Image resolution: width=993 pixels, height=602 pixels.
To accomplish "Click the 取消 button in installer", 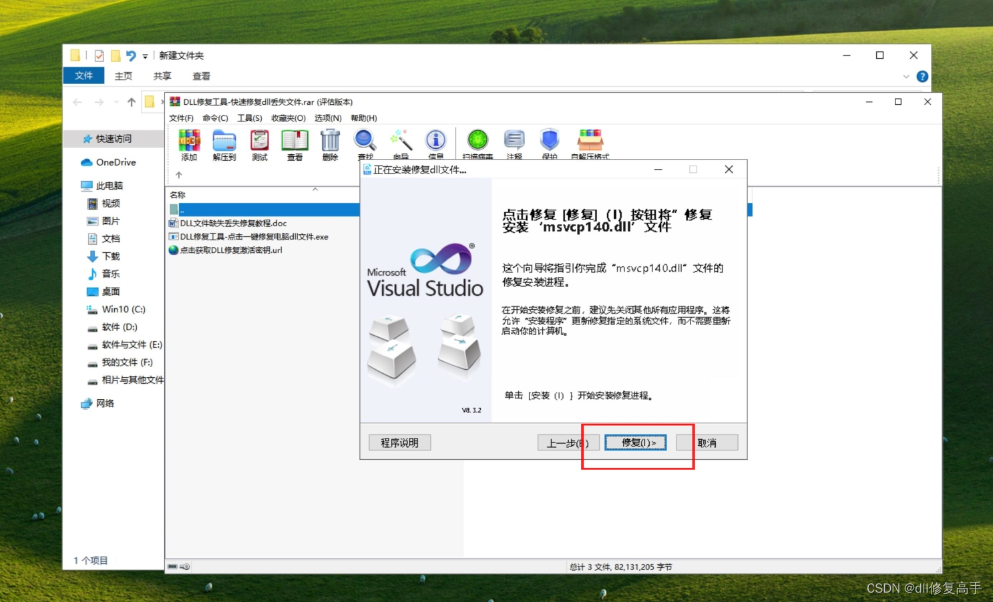I will coord(707,442).
